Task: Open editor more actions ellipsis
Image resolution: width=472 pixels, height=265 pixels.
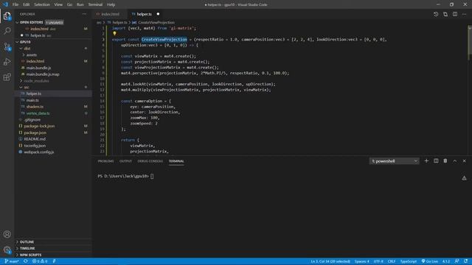Action: click(465, 14)
